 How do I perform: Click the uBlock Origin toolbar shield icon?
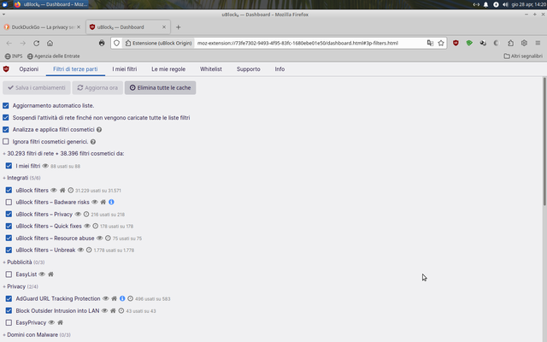tap(456, 43)
